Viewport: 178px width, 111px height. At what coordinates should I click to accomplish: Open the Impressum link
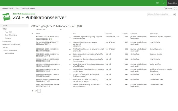tap(7, 41)
